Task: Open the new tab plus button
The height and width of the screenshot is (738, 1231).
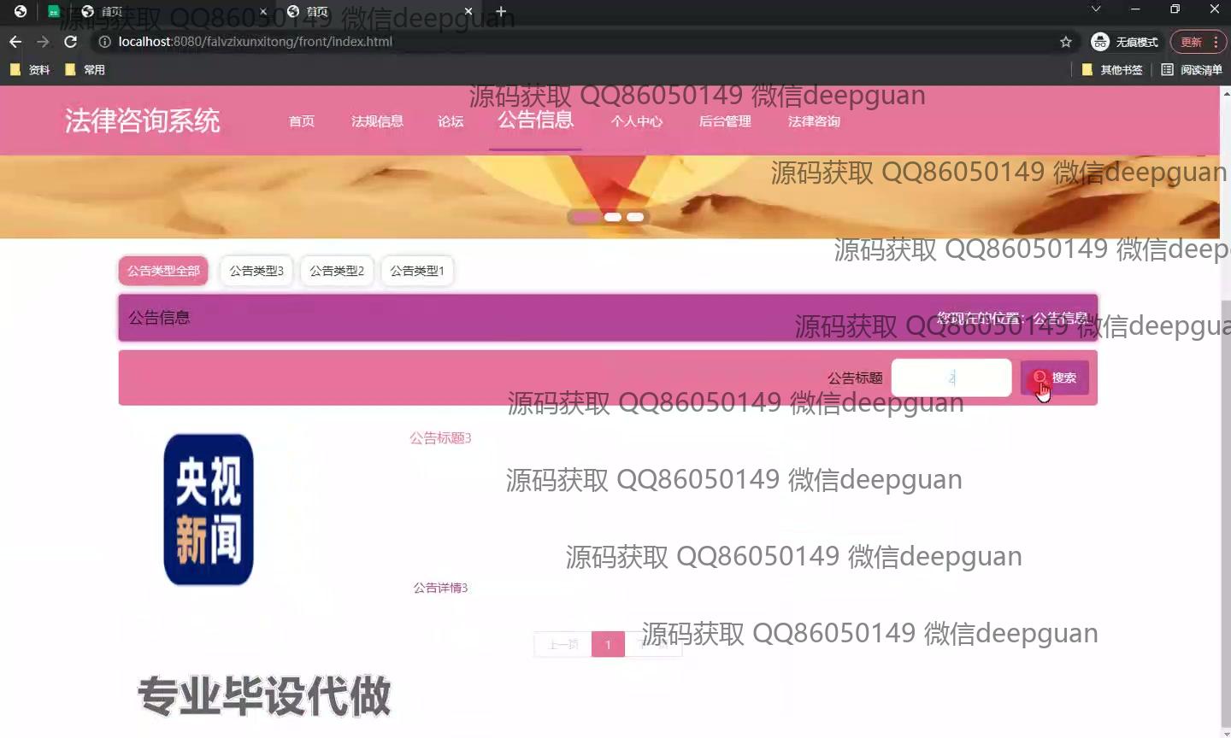Action: [501, 11]
